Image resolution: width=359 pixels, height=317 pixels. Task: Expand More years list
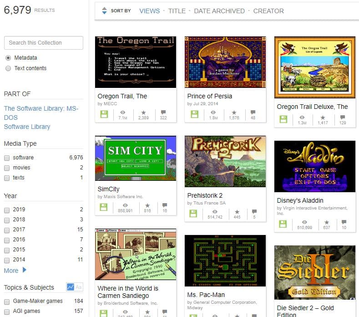click(15, 271)
